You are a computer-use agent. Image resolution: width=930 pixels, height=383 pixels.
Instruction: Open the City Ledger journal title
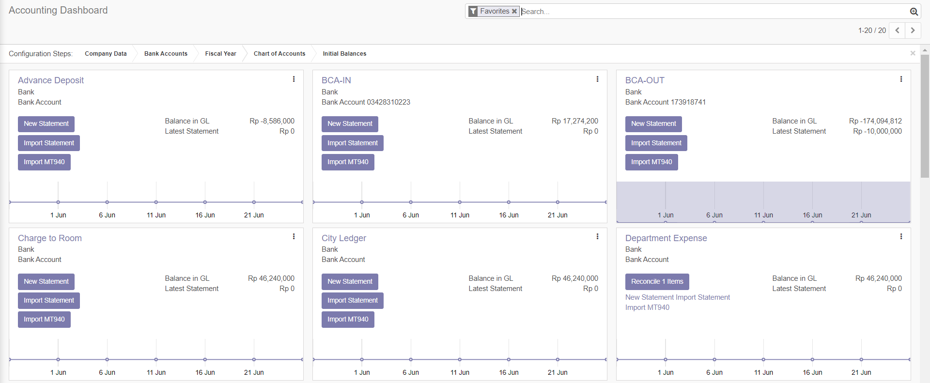(x=344, y=238)
